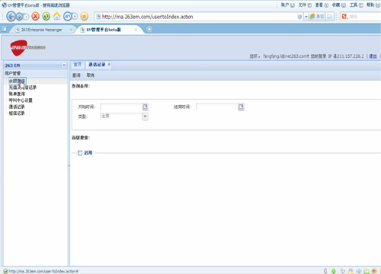381x274 pixels.
Task: Click the new tab plus icon
Action: [149, 30]
